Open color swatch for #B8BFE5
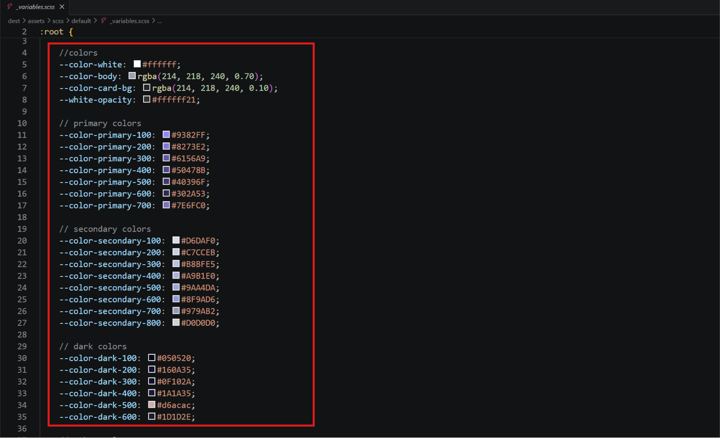 tap(176, 264)
